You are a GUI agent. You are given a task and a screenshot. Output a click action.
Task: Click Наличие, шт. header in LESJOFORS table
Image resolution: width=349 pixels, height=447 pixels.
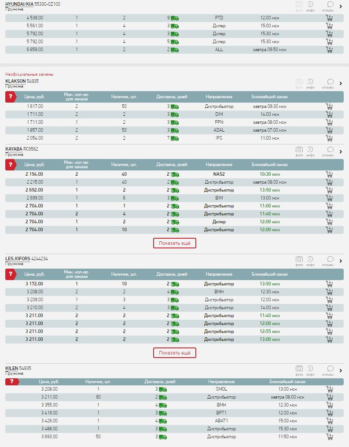click(x=124, y=274)
